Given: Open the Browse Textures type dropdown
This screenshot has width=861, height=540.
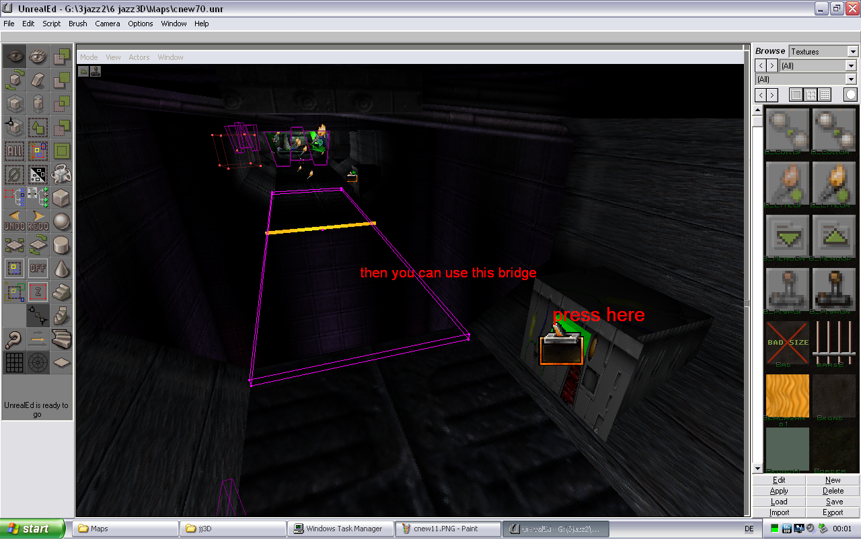Looking at the screenshot, I should (x=853, y=52).
